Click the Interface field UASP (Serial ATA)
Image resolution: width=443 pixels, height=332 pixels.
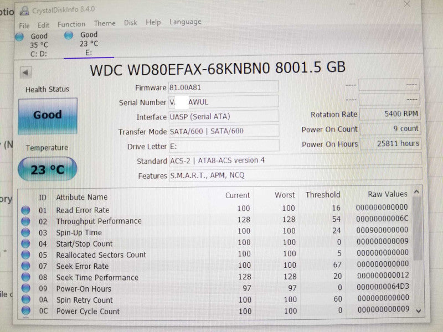tap(224, 116)
